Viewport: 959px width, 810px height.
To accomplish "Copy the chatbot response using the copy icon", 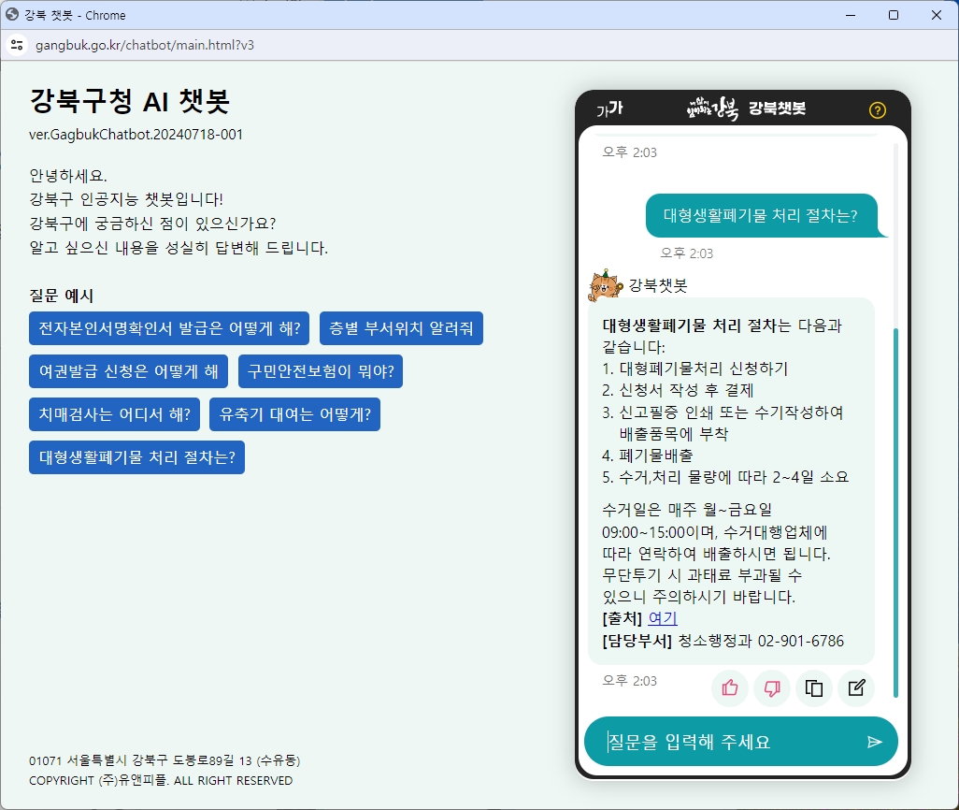I will (x=814, y=688).
